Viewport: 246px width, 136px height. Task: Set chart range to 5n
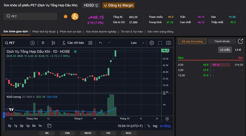coord(34,126)
